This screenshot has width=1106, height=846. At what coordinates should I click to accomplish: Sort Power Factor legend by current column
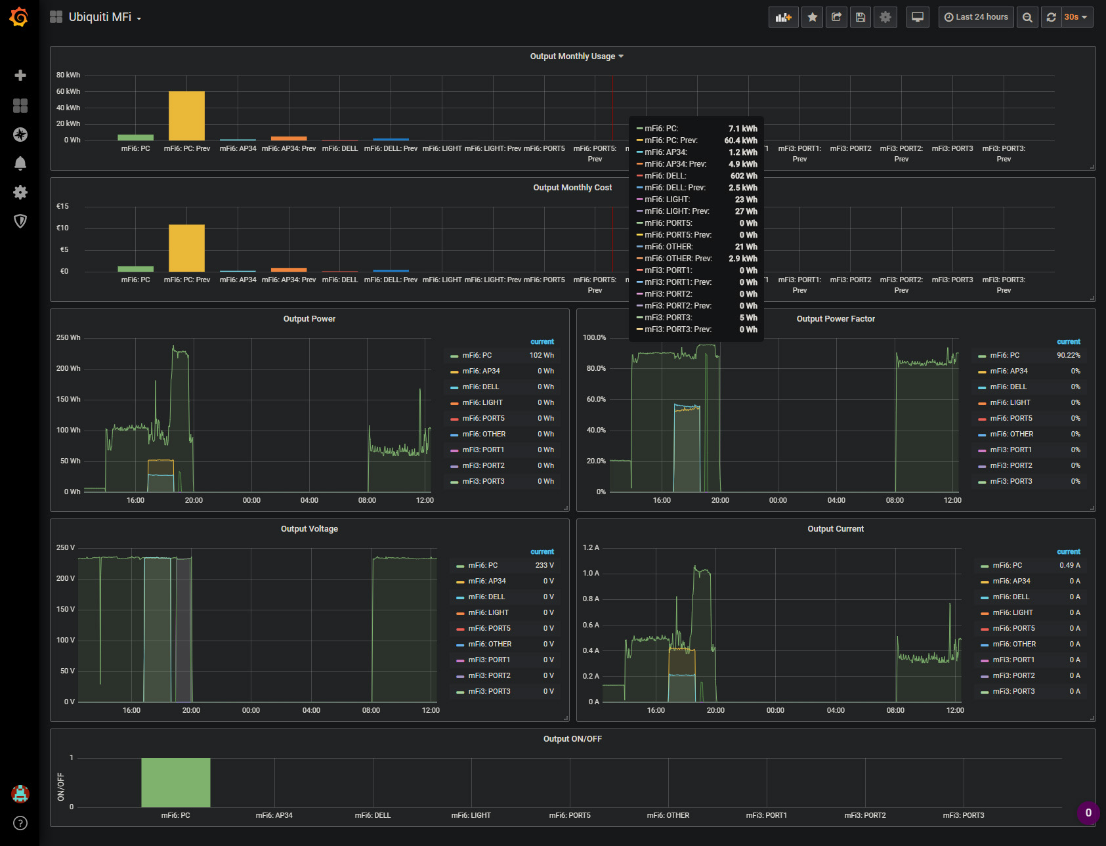(x=1068, y=342)
